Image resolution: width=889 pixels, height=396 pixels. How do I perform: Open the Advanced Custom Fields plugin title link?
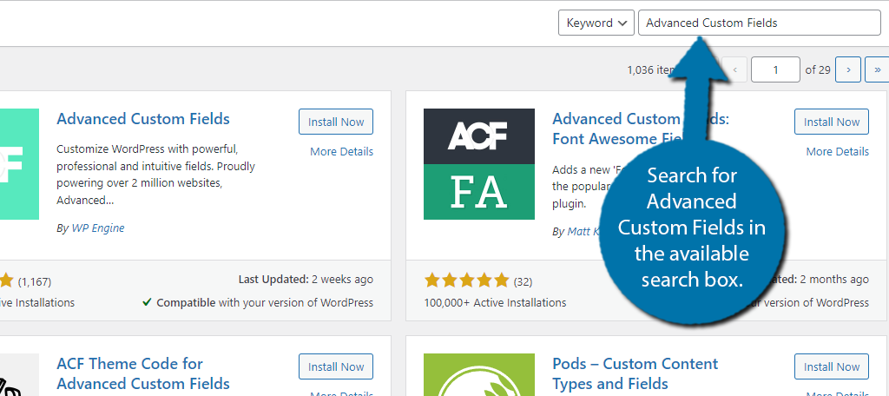pos(143,119)
